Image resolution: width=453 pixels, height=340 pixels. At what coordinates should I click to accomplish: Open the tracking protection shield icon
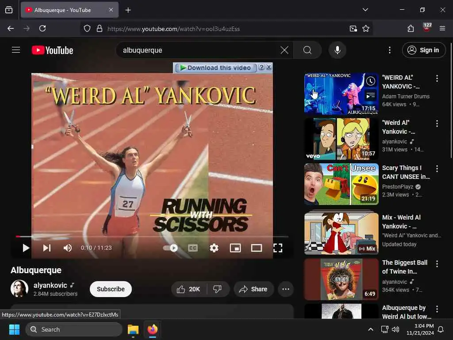87,28
